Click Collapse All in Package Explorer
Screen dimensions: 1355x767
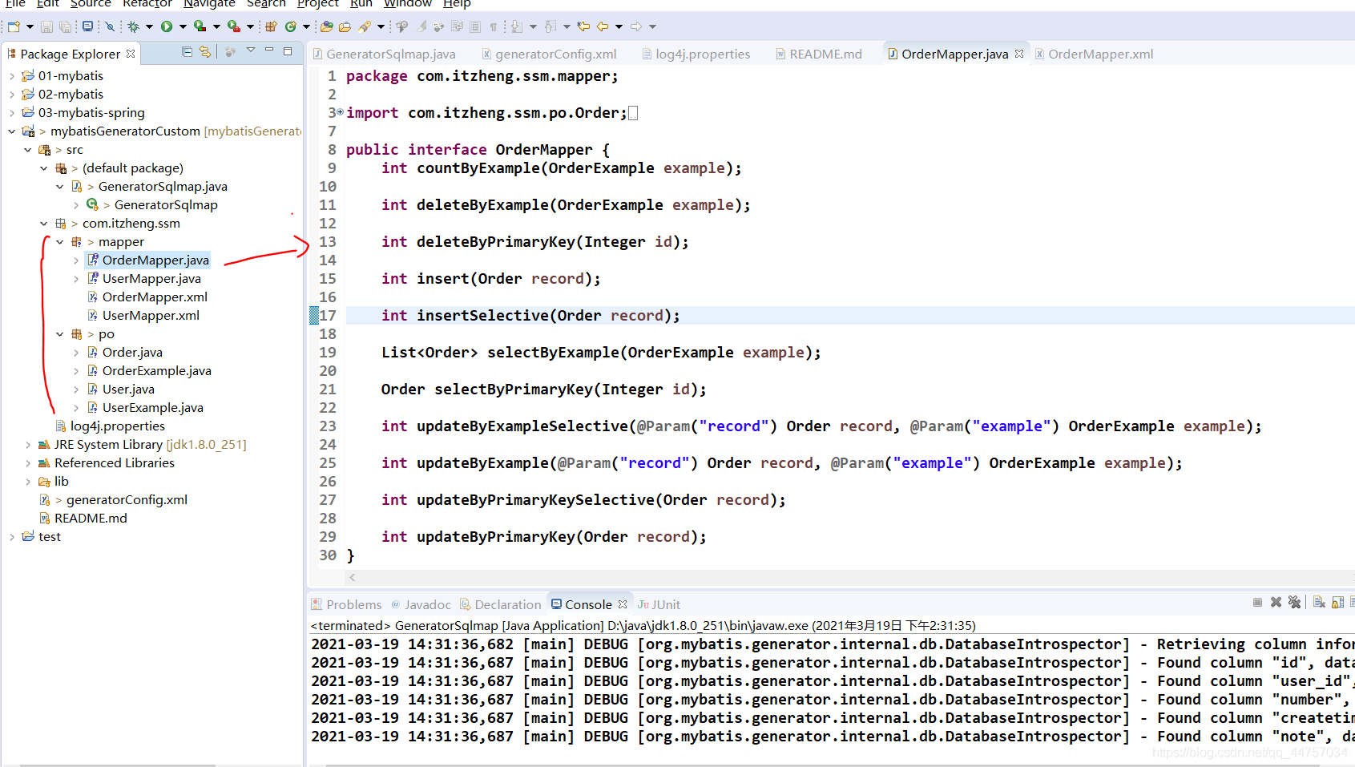187,52
